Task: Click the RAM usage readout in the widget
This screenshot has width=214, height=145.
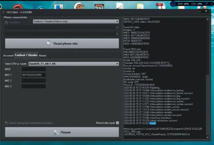Action: coord(183,4)
